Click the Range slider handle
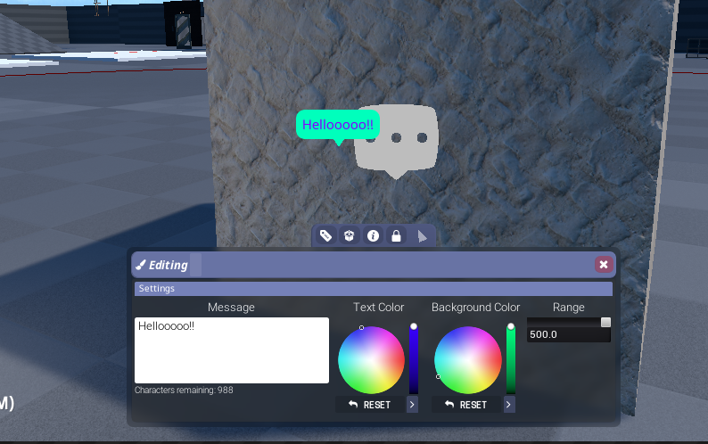 606,322
